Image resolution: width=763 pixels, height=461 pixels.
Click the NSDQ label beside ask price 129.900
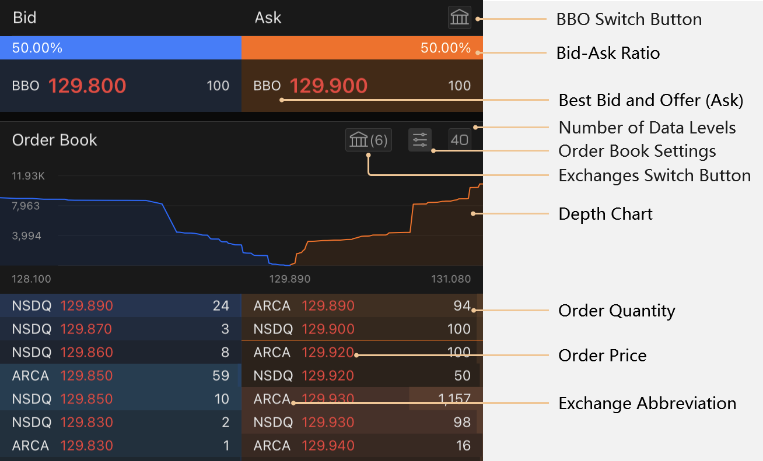[x=272, y=329]
